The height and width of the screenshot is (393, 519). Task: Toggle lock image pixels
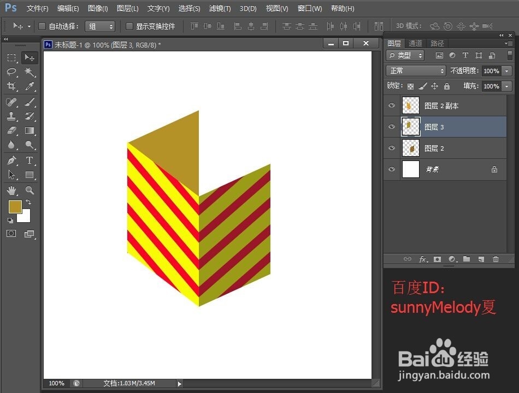423,86
